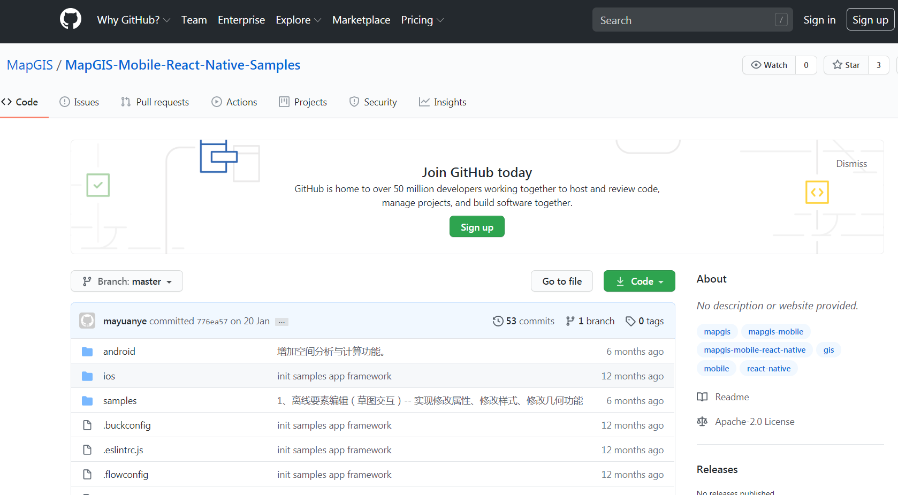This screenshot has height=495, width=898.
Task: Click mayuanye's avatar icon
Action: point(87,321)
